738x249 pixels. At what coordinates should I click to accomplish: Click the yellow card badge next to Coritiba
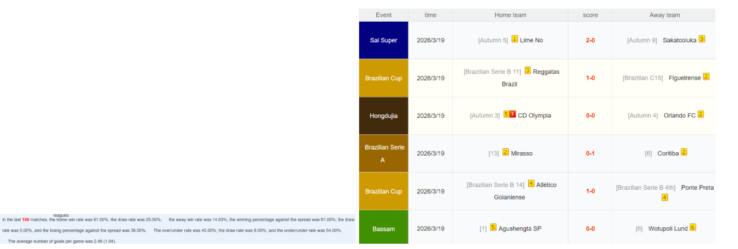coord(684,152)
